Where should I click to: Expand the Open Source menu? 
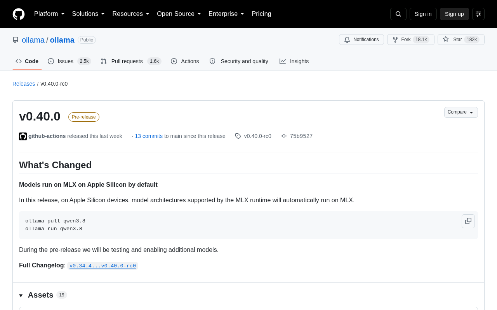[179, 14]
